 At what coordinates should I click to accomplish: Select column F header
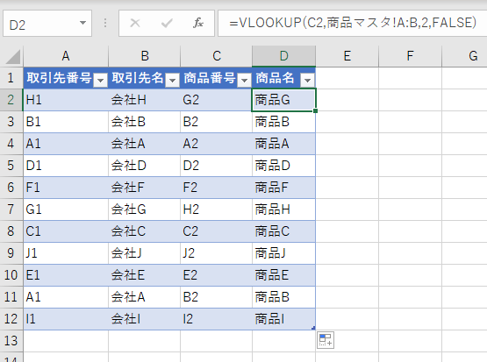point(411,56)
